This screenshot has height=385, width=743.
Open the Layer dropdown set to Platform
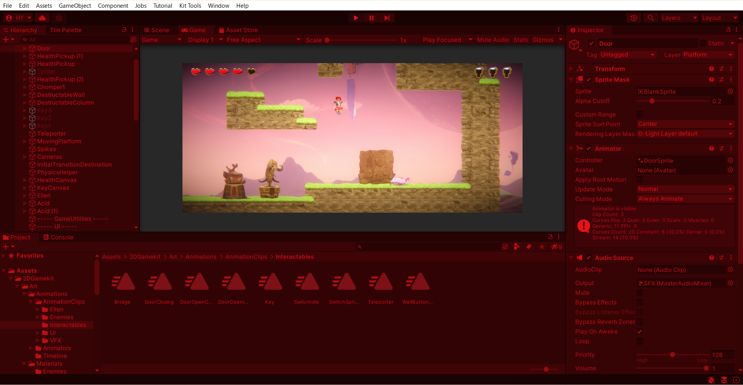[x=708, y=55]
